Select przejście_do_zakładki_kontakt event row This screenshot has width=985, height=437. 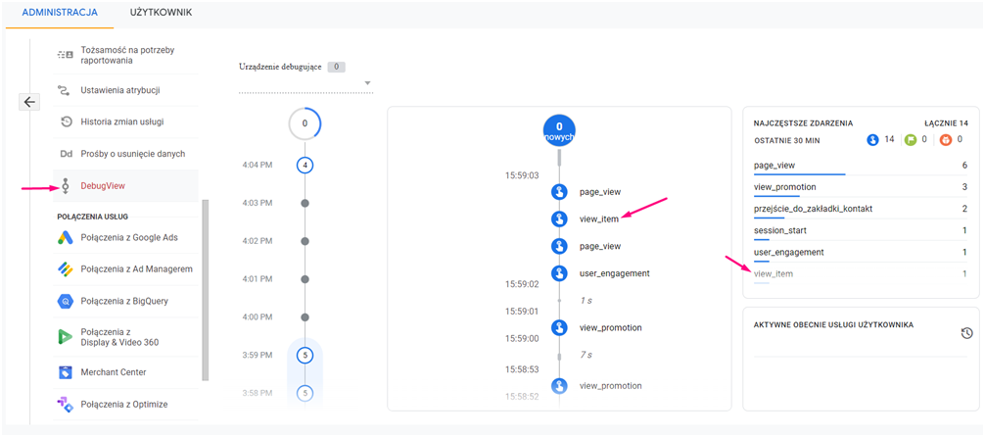pyautogui.click(x=860, y=209)
